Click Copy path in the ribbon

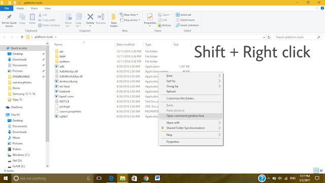coord(47,20)
